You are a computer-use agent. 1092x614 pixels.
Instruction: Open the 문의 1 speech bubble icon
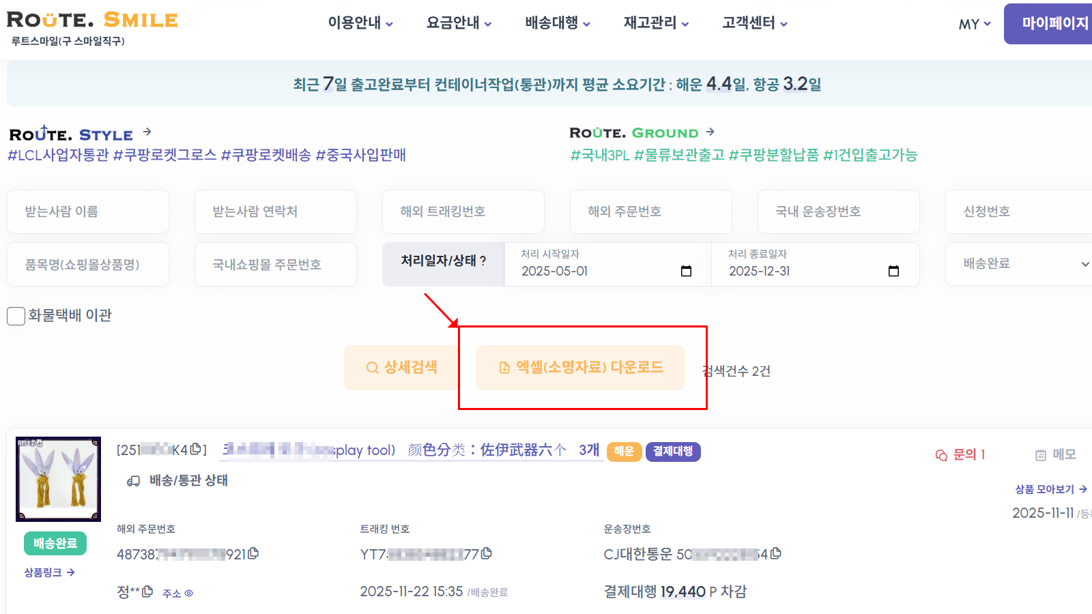click(x=941, y=454)
